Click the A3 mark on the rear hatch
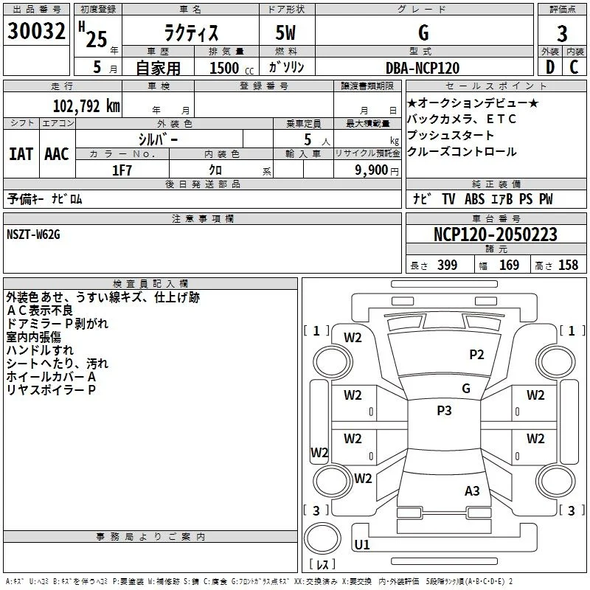The width and height of the screenshot is (590, 590). 472,490
